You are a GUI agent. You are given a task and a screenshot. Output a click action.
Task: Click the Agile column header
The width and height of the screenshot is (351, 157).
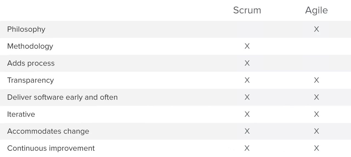[x=316, y=10]
